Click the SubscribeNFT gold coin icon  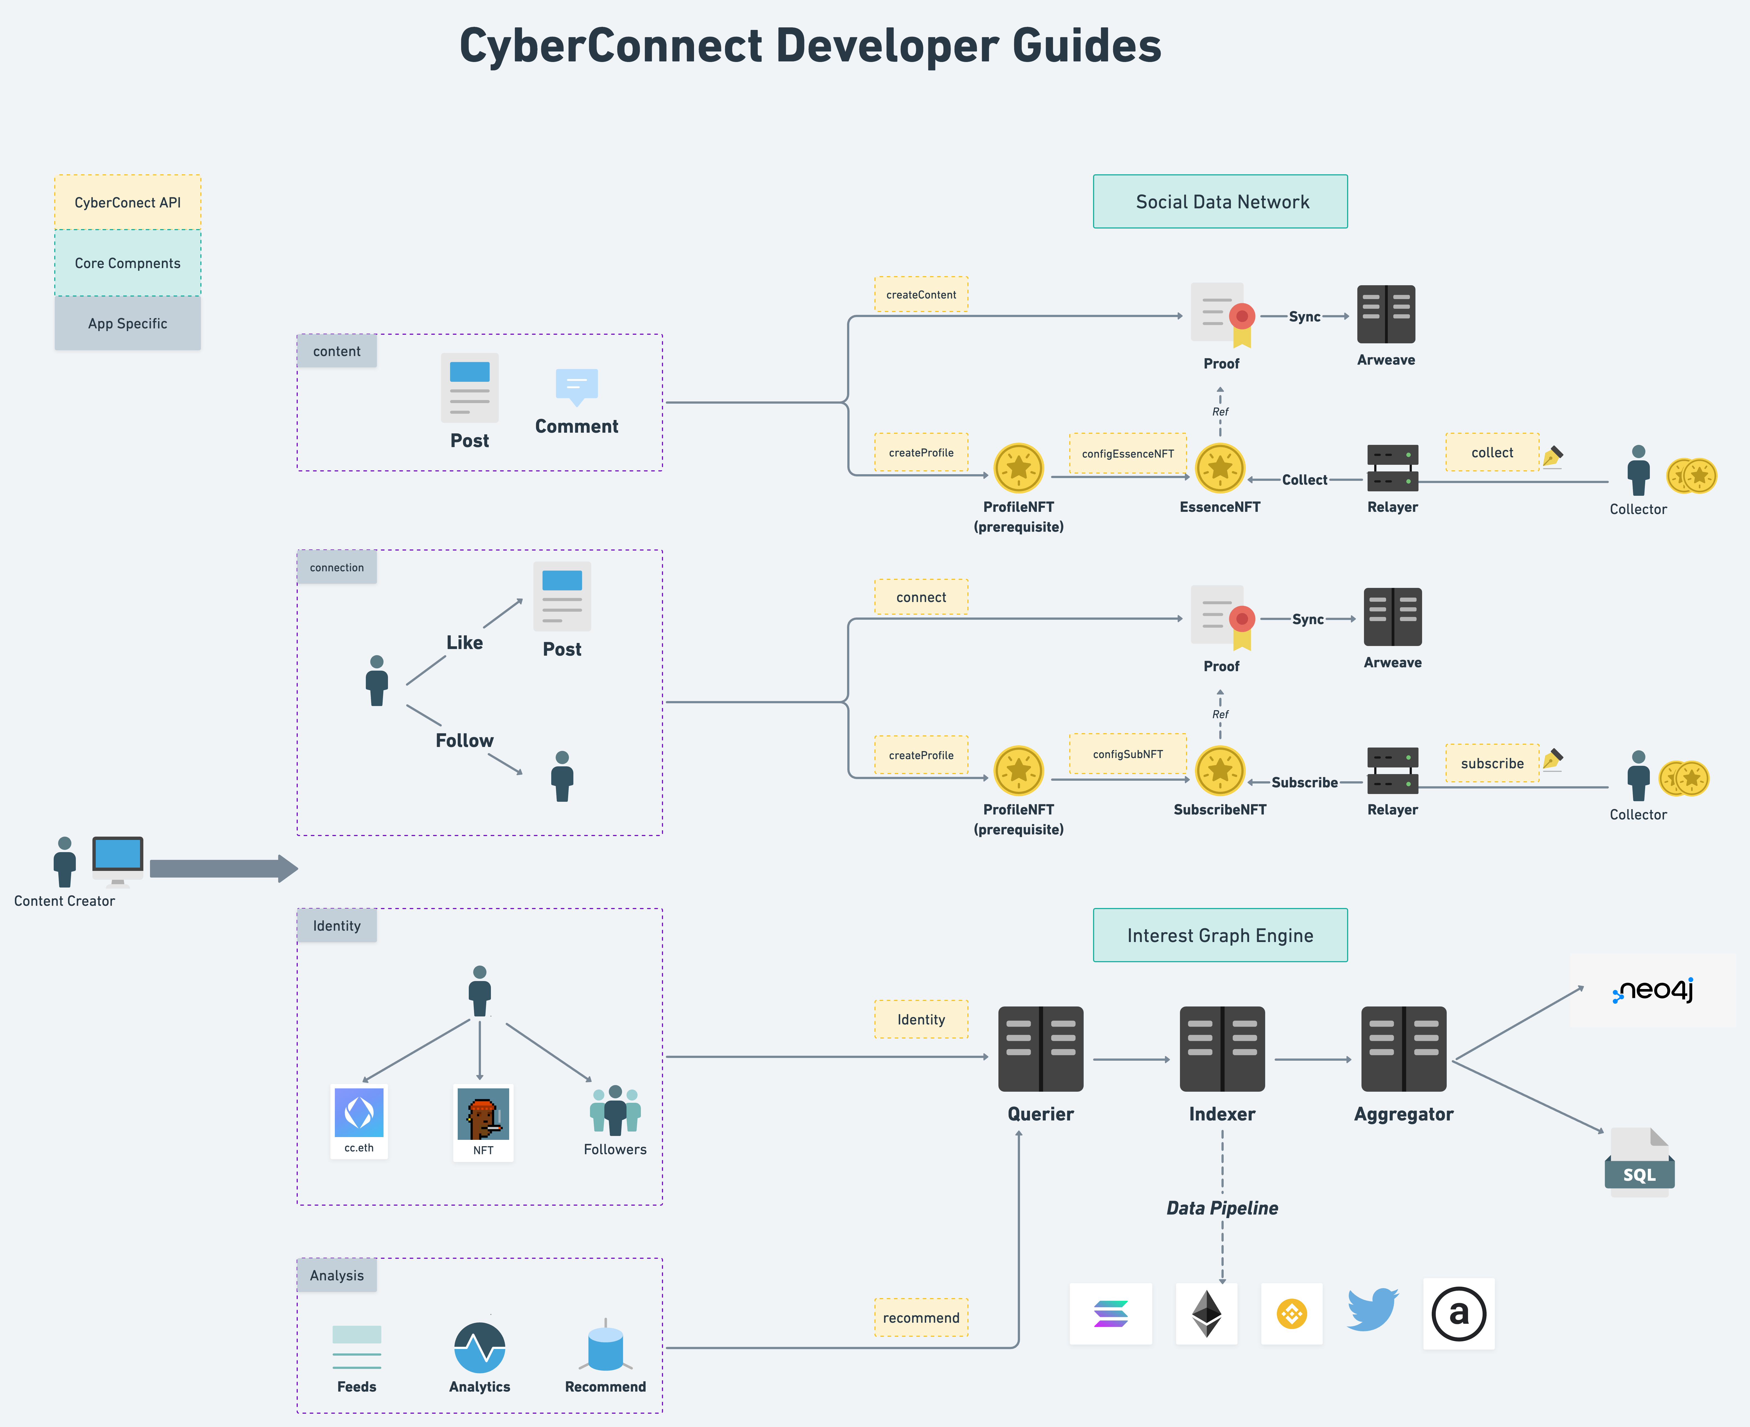tap(1220, 771)
